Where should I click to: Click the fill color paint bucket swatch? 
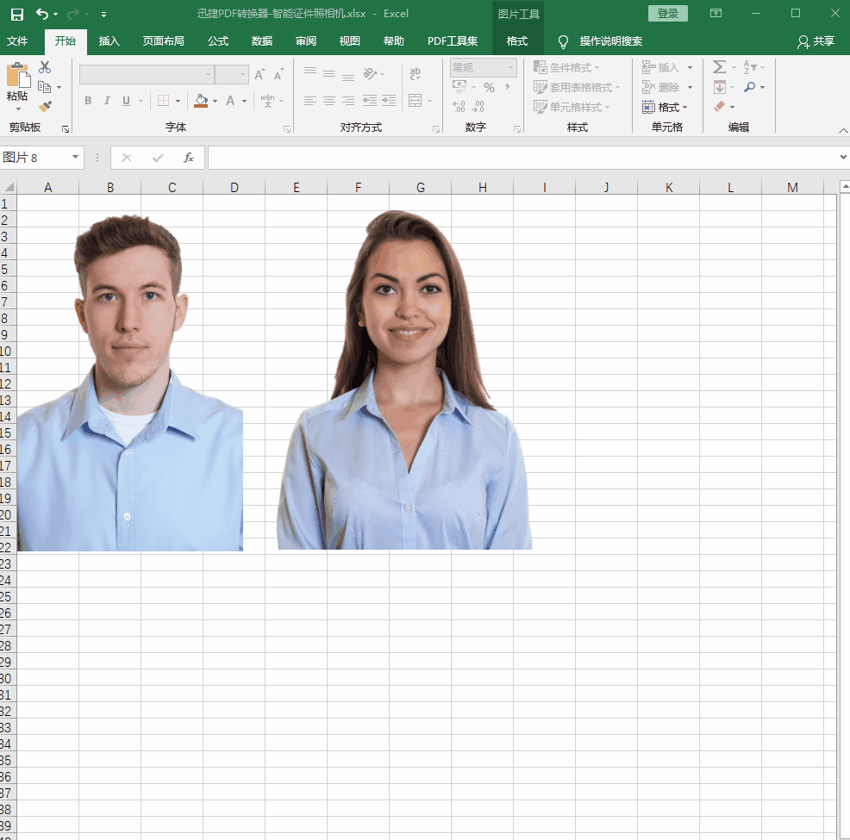click(x=201, y=101)
